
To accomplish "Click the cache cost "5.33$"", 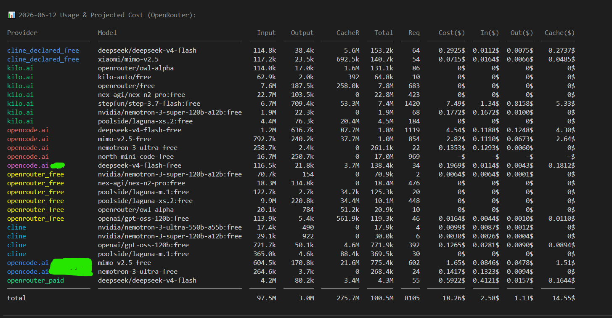I will point(565,104).
